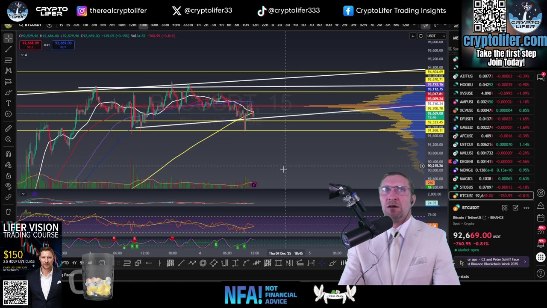Select Fib circles tool in favorites toolbar

(x=203, y=263)
